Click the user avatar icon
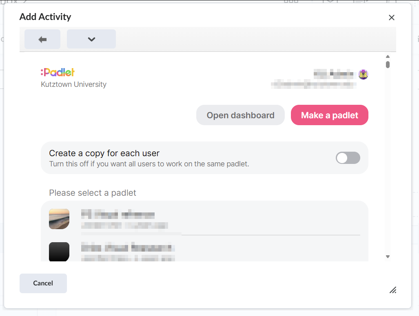This screenshot has height=316, width=419. click(x=364, y=74)
